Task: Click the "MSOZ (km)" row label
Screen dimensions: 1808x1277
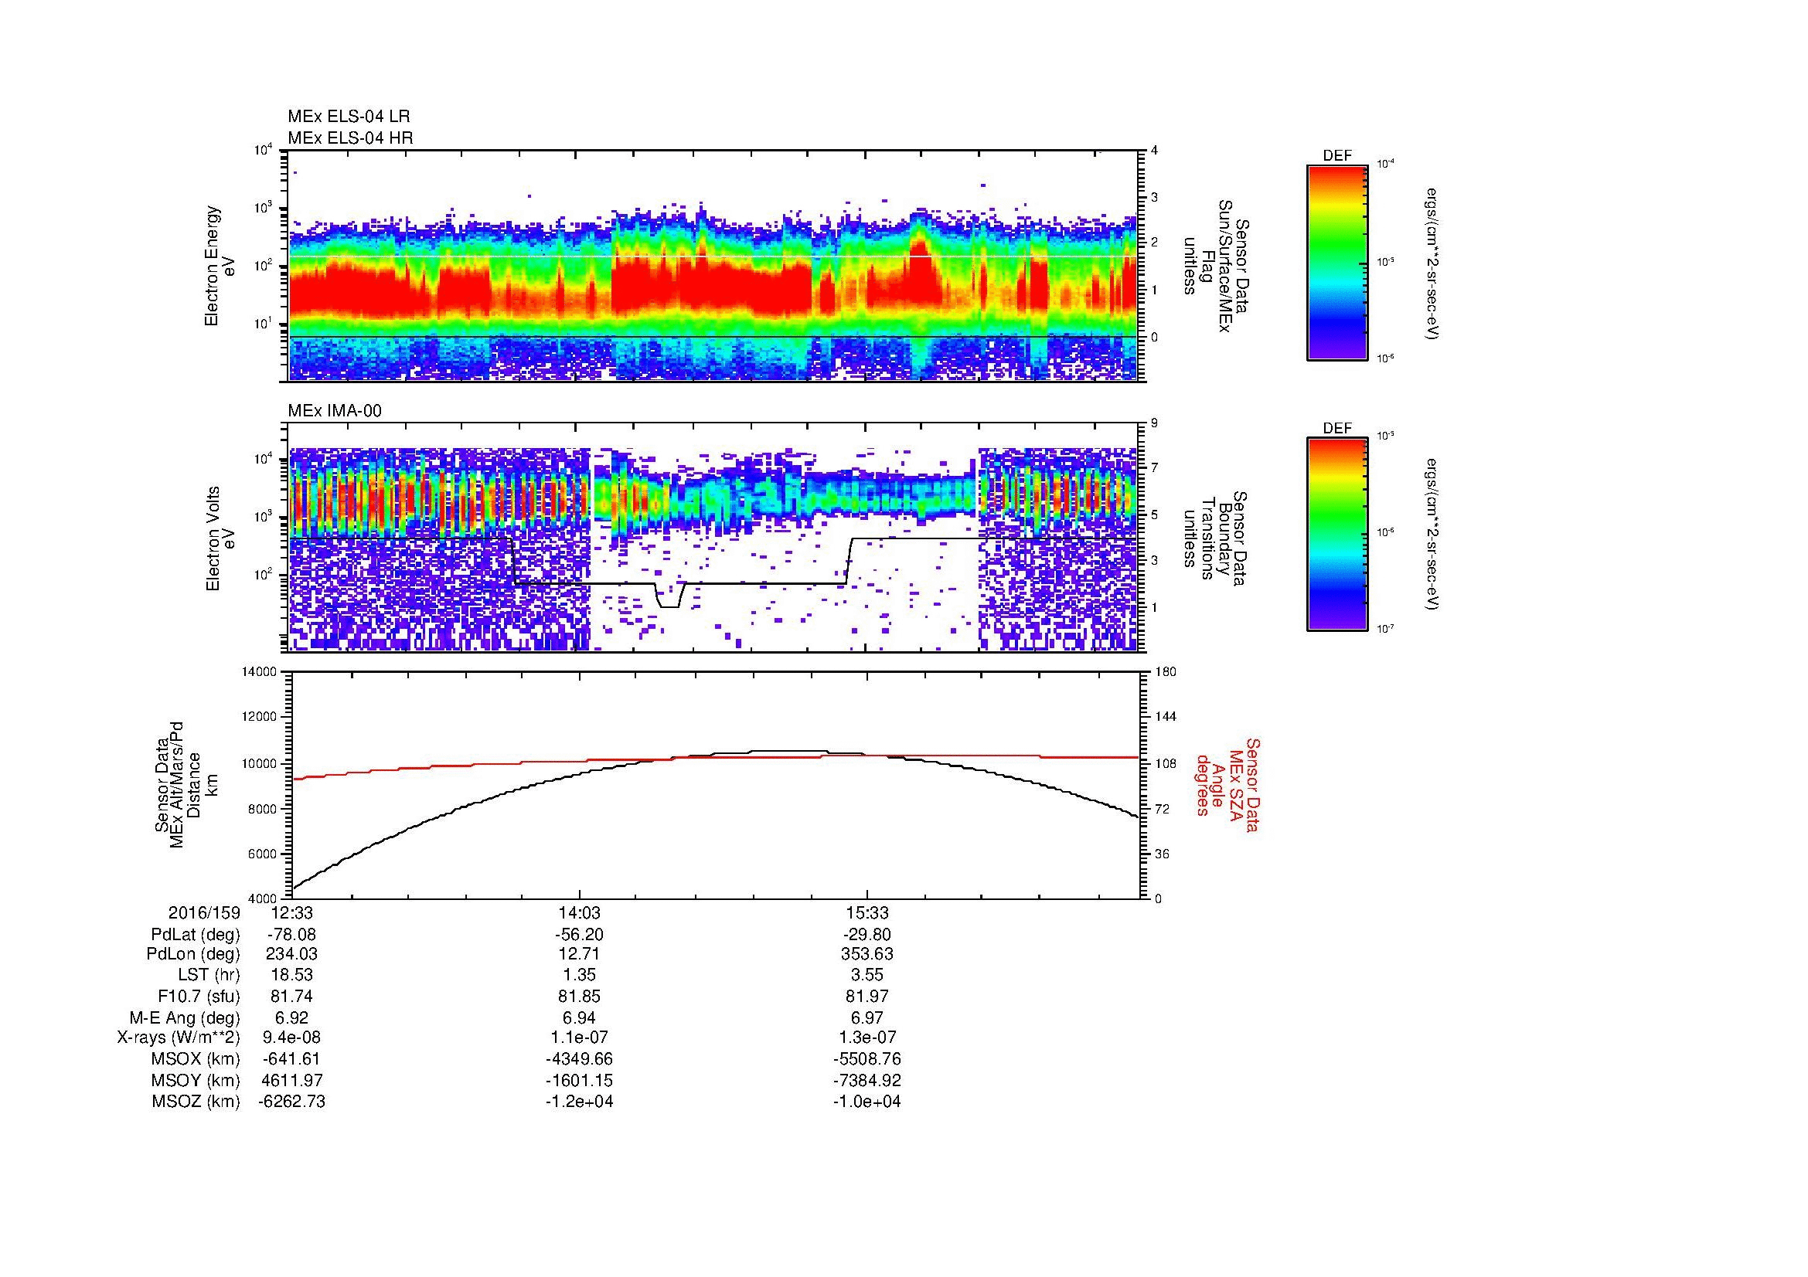Action: (x=196, y=1102)
